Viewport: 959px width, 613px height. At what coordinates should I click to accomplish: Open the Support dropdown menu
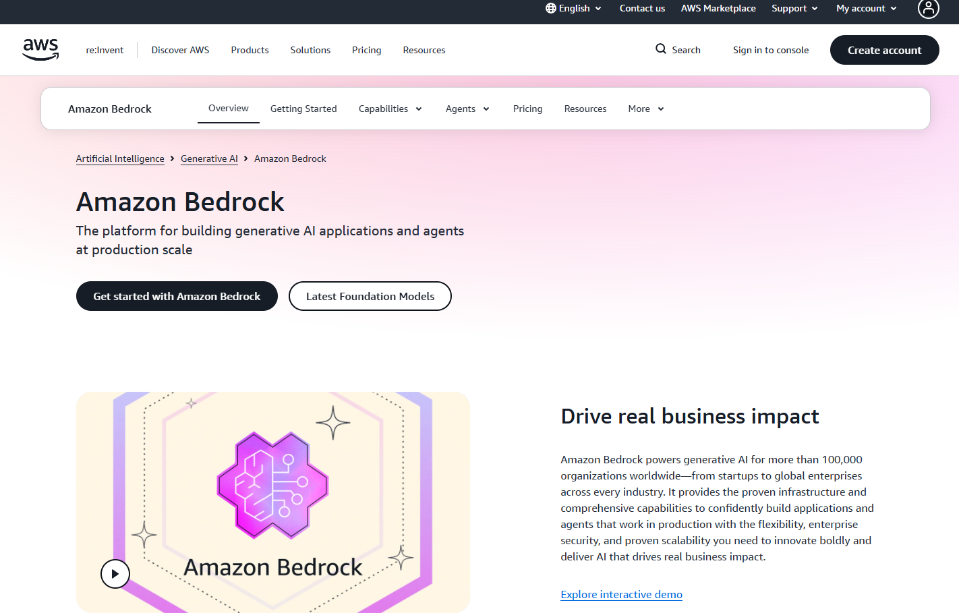click(x=794, y=8)
